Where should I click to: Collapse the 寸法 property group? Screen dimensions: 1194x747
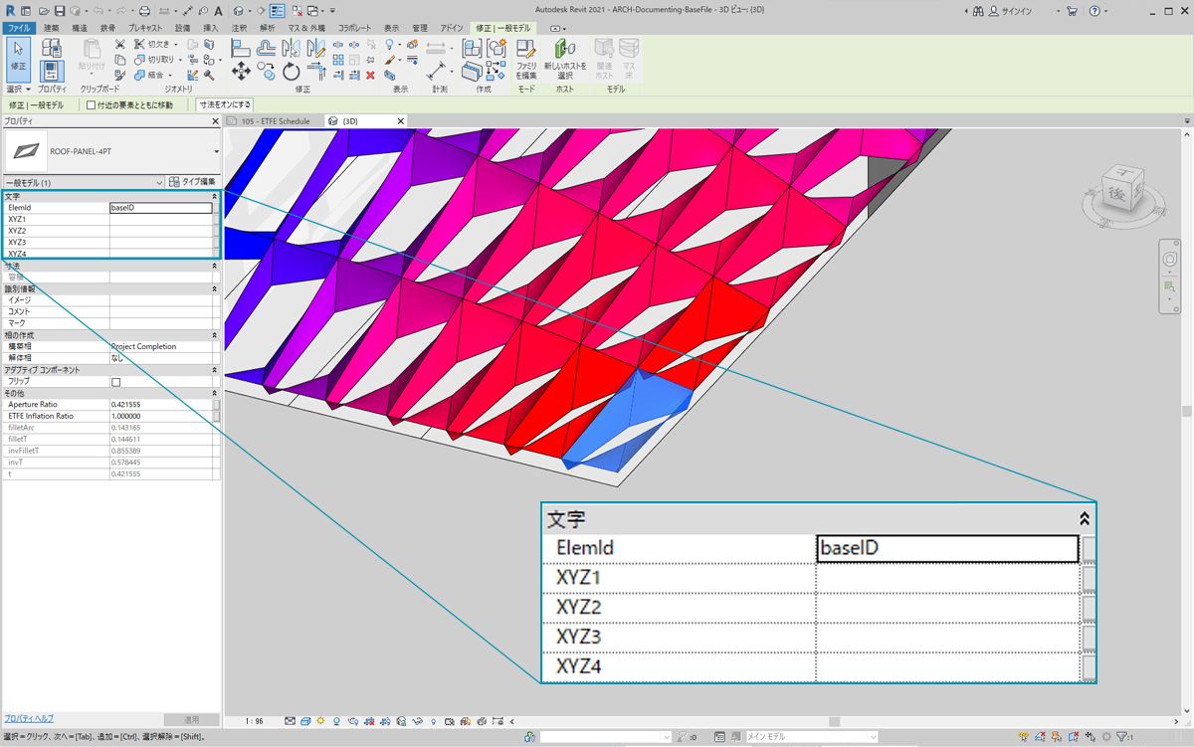(215, 266)
